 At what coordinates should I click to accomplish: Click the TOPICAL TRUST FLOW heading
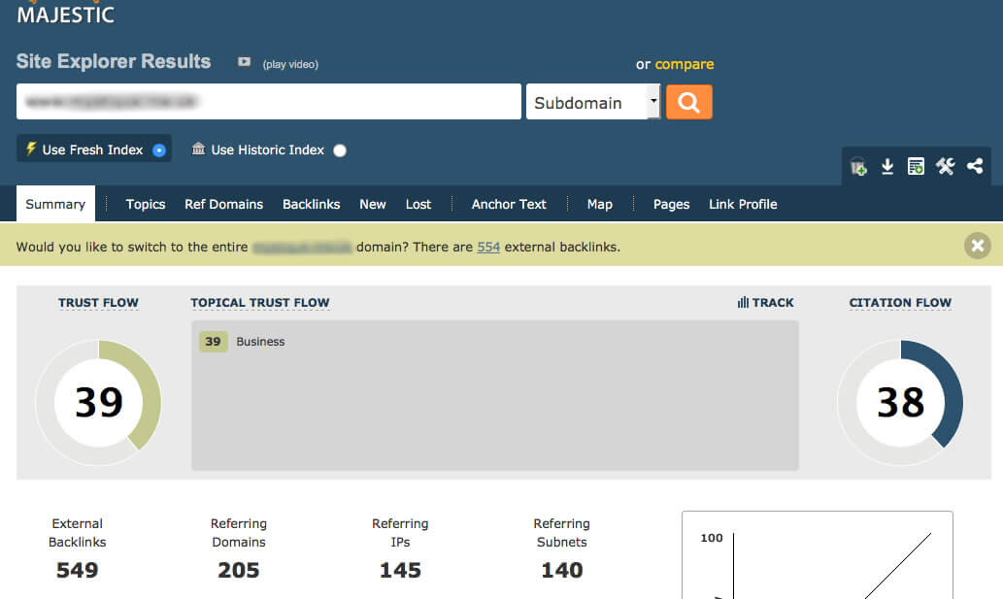point(259,302)
